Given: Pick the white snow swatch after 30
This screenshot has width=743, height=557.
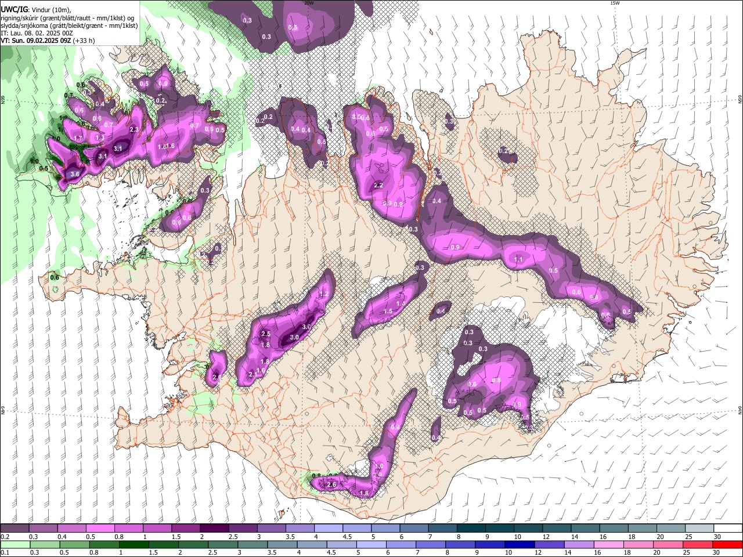Looking at the screenshot, I should pyautogui.click(x=728, y=529).
